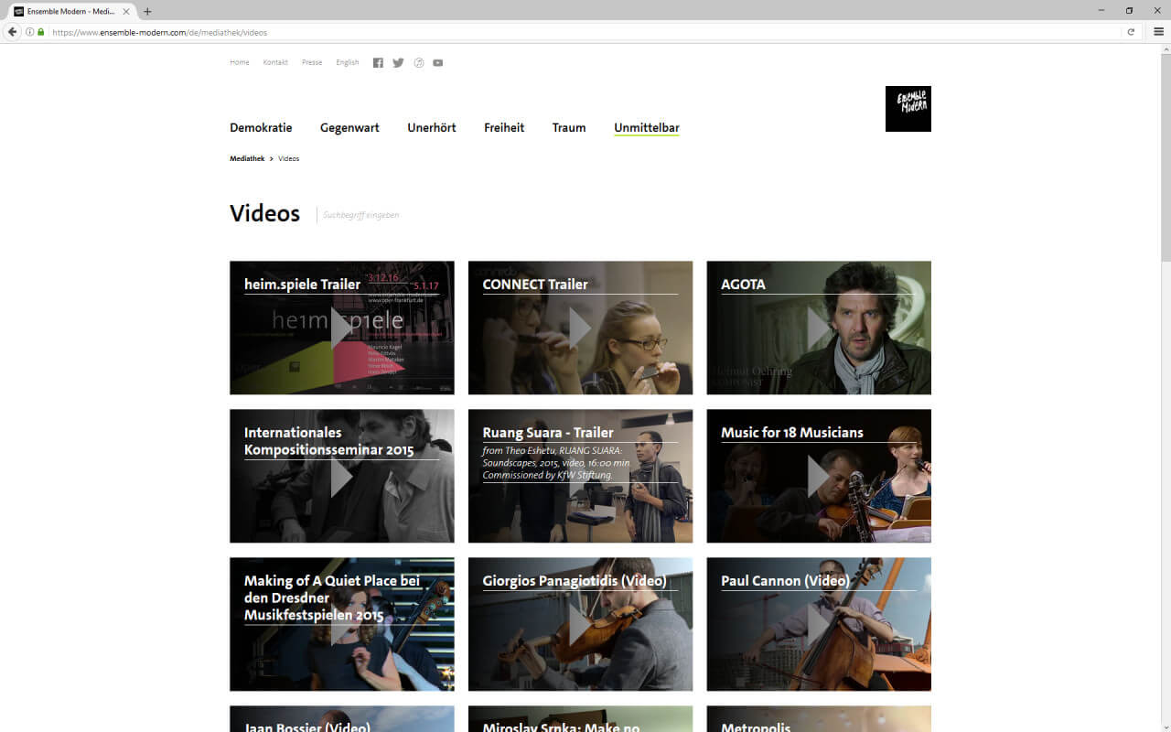
Task: Open a new browser tab
Action: pos(147,12)
